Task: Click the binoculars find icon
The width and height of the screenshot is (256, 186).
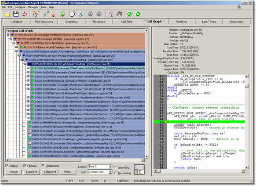Action: click(119, 14)
